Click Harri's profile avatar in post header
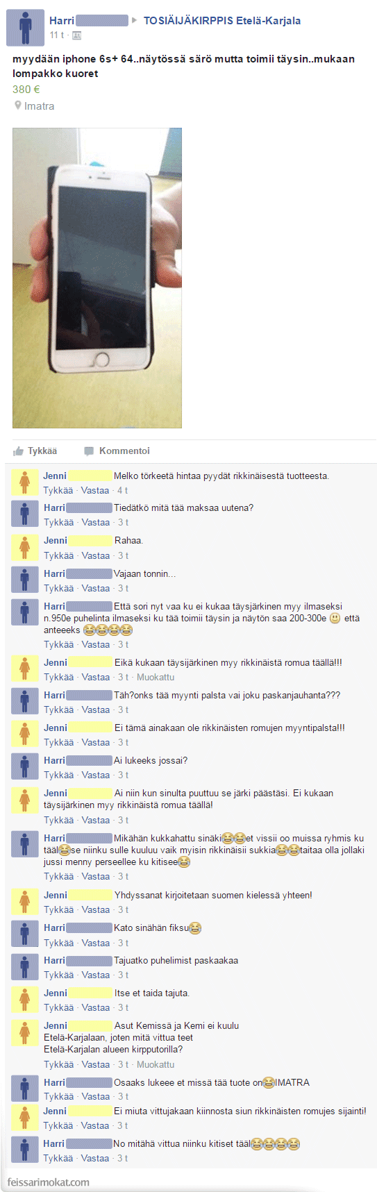 tap(25, 28)
